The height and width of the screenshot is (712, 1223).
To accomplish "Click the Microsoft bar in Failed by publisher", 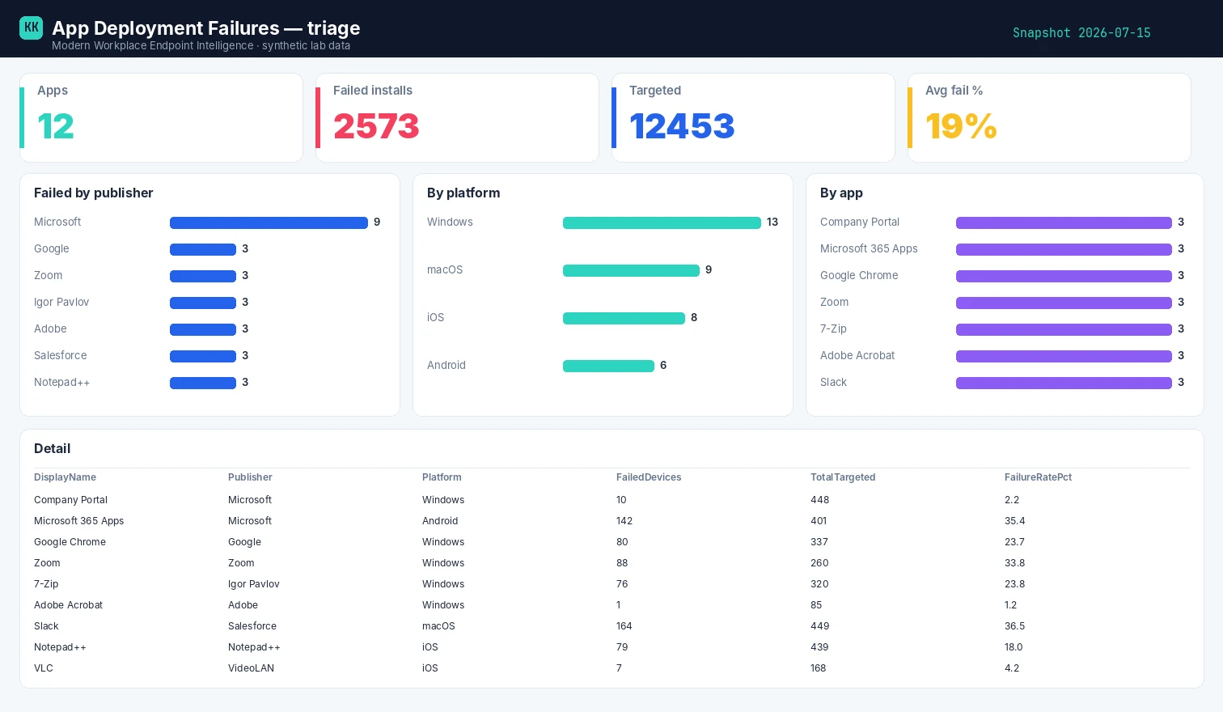I will point(269,222).
